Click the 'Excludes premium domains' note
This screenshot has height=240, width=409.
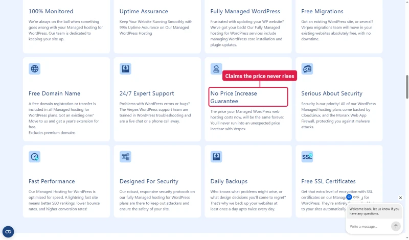(52, 133)
